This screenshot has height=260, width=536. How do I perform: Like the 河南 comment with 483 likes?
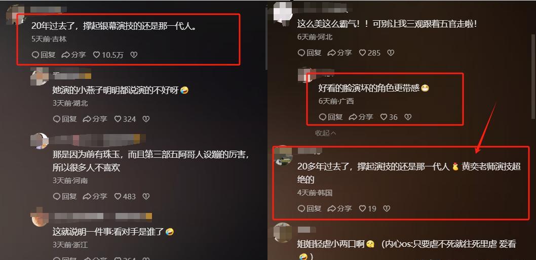tap(125, 196)
